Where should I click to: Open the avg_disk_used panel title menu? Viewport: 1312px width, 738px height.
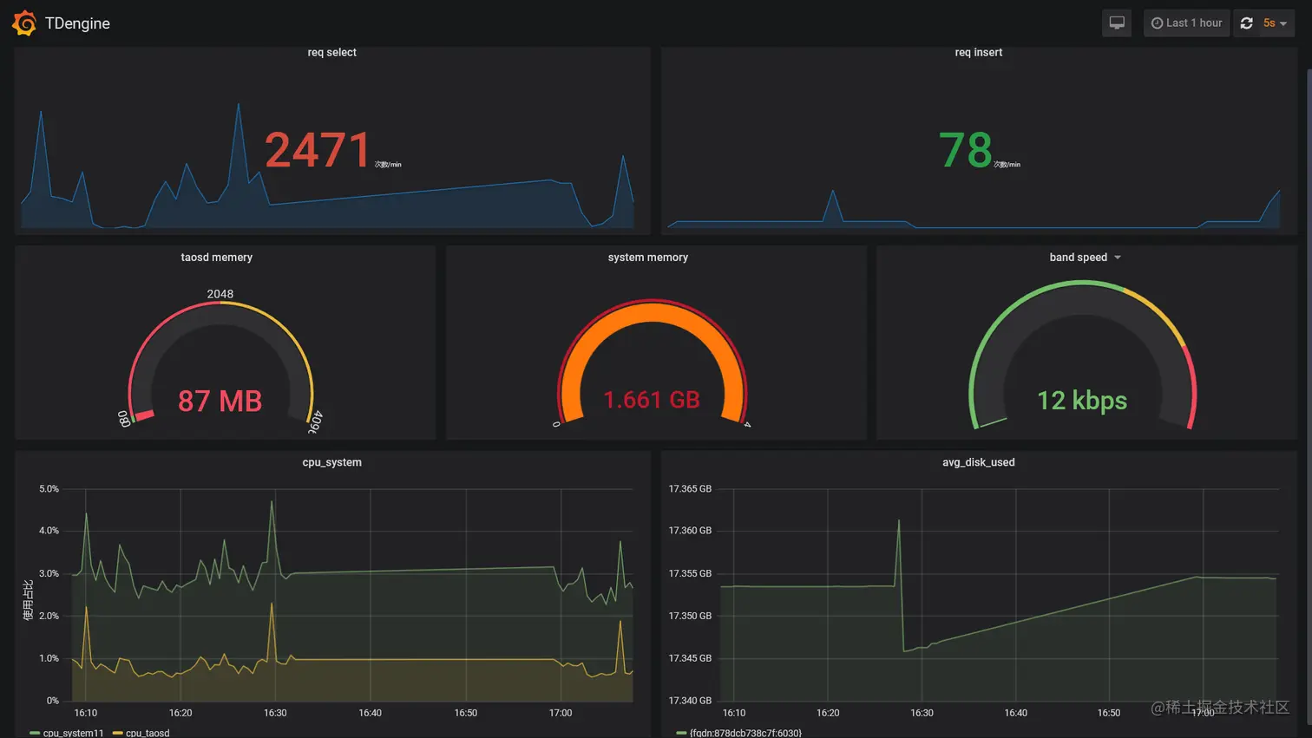978,462
